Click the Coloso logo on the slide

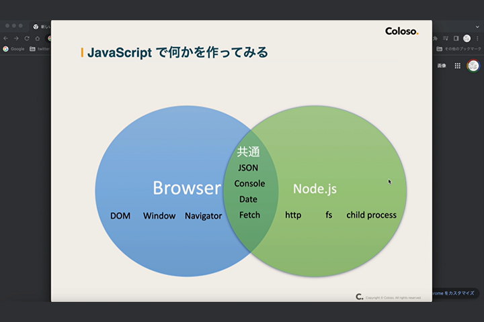tap(401, 31)
